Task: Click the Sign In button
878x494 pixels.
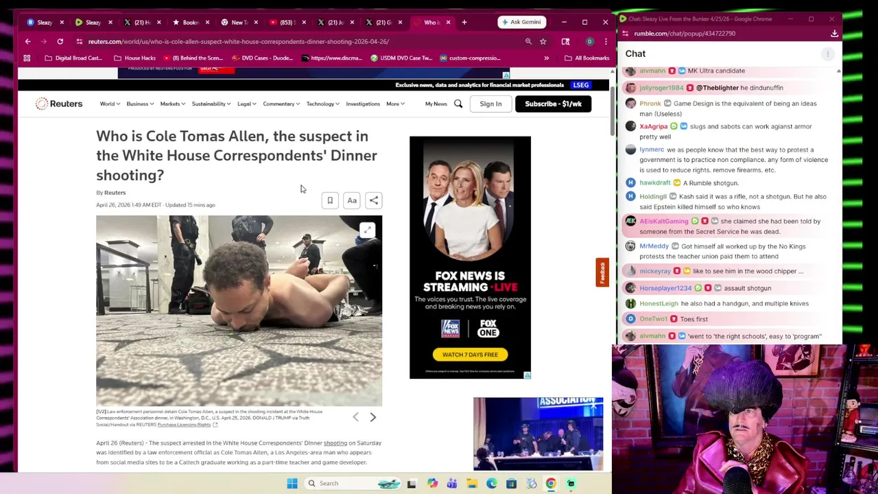Action: tap(490, 104)
